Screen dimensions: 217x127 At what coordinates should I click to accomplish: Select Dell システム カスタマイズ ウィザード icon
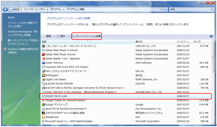44,71
